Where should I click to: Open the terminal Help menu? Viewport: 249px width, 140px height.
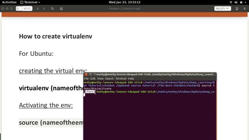click(131, 79)
